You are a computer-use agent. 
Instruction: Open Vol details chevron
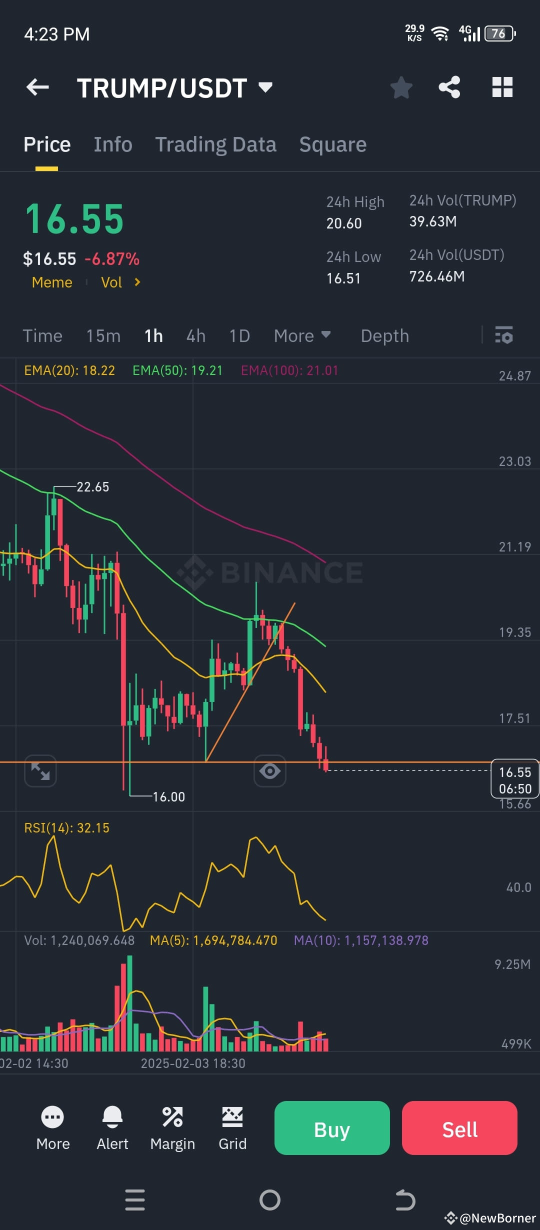tap(137, 282)
